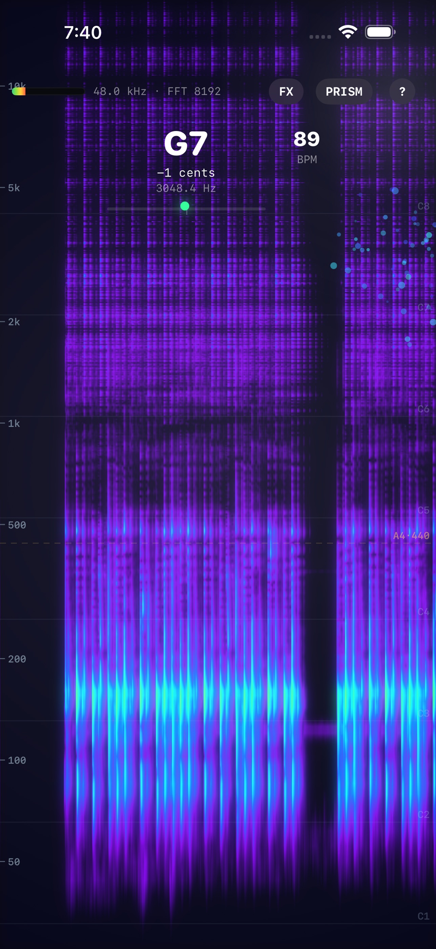
Task: Tap the green tuning indicator dot
Action: [185, 206]
